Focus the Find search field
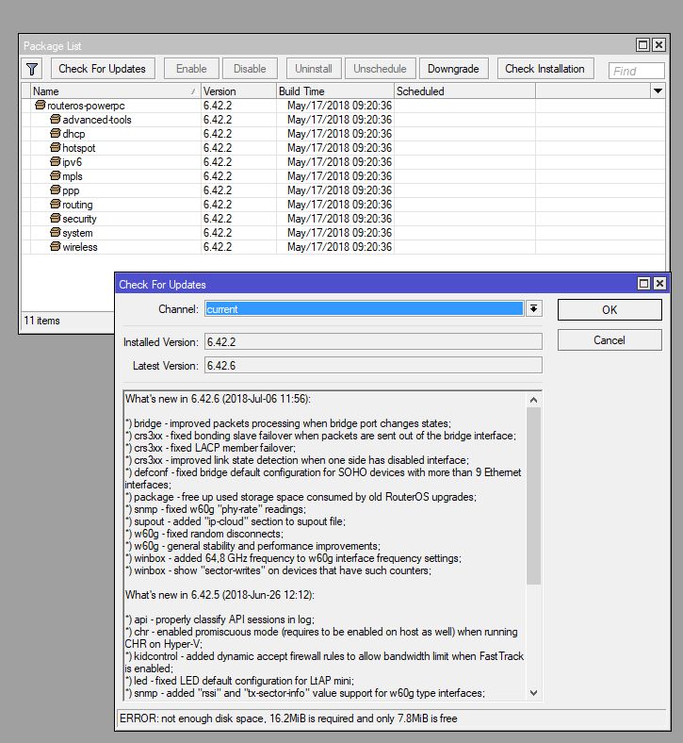Image resolution: width=683 pixels, height=743 pixels. [x=636, y=71]
